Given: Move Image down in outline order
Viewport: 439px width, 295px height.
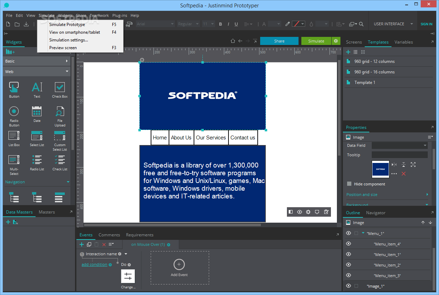Looking at the screenshot, I should coord(430,223).
